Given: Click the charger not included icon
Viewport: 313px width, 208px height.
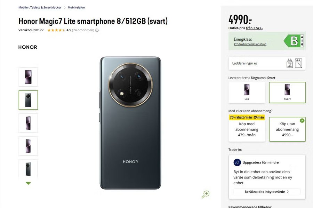Looking at the screenshot, I should coord(298,63).
